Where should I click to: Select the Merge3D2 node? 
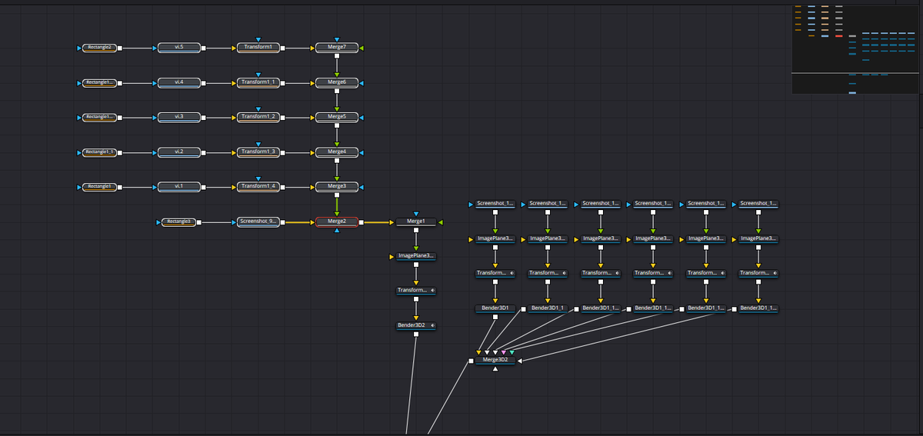pos(495,360)
